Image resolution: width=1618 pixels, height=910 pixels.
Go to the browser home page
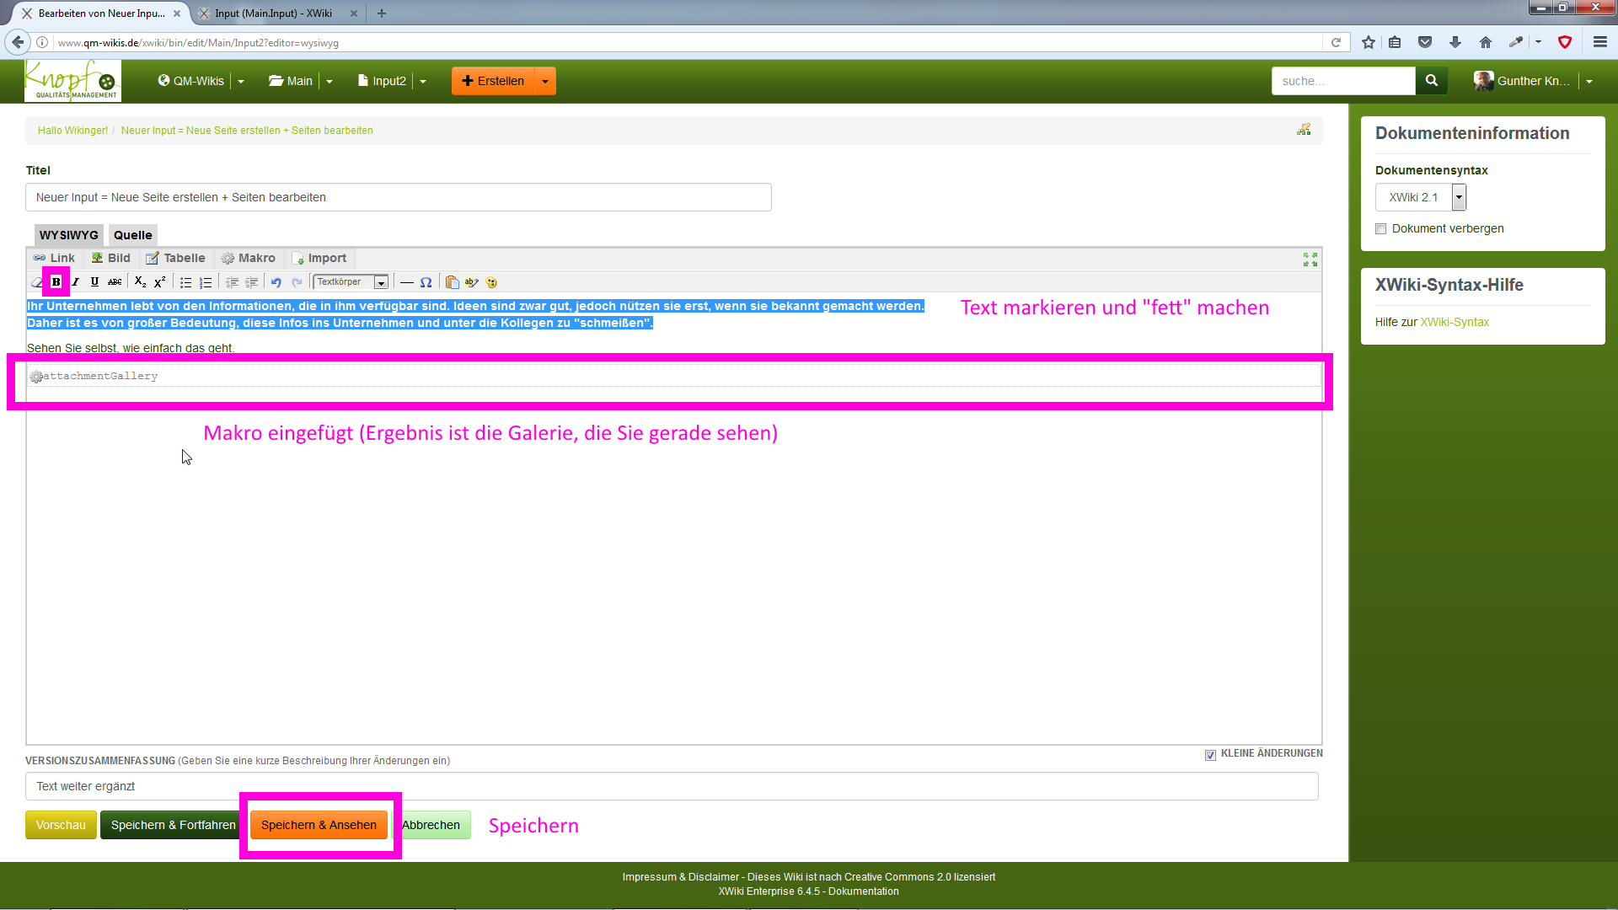[x=1486, y=42]
